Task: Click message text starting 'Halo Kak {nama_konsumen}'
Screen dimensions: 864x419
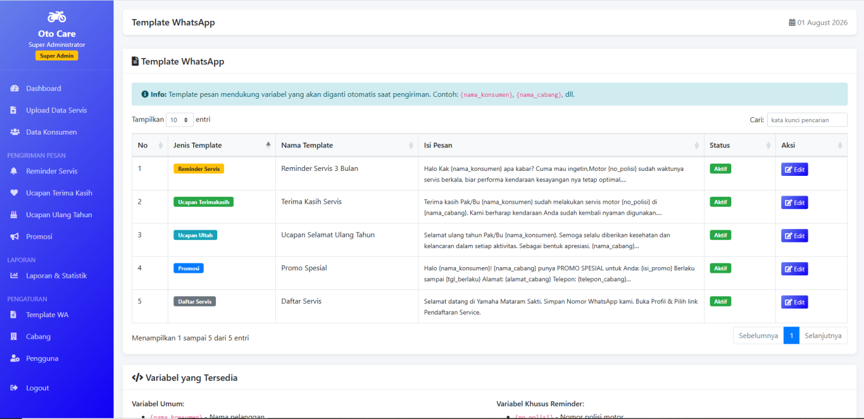Action: tap(554, 174)
